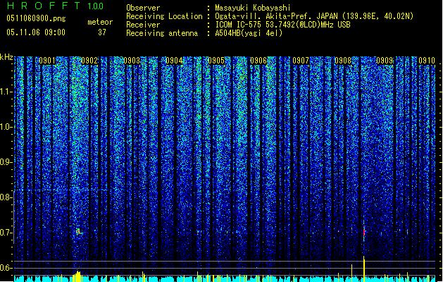Click the 0910 time marker
Viewport: 443px width, 282px height.
click(427, 61)
